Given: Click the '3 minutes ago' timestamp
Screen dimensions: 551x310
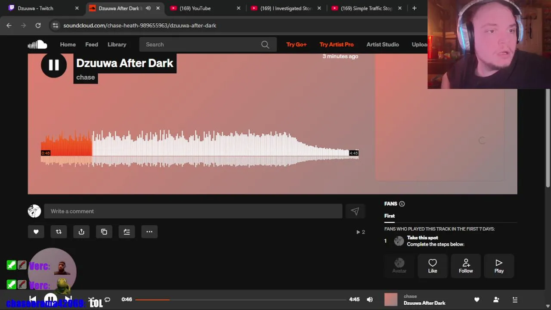Looking at the screenshot, I should (341, 56).
